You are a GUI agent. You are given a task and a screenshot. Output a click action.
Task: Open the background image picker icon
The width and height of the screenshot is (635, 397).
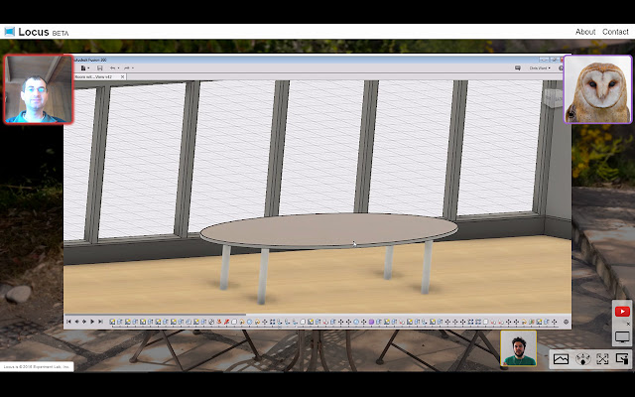pos(561,359)
